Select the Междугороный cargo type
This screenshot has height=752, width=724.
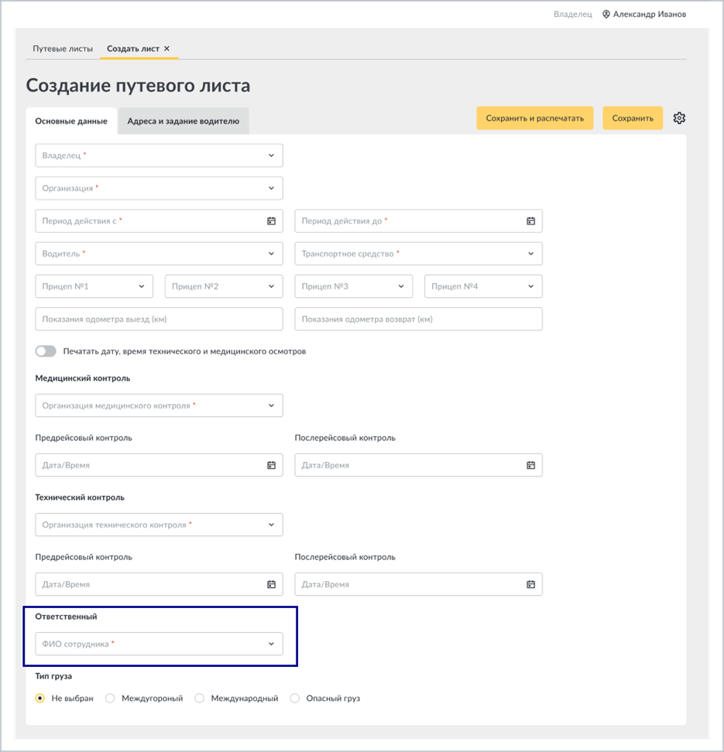pyautogui.click(x=110, y=699)
